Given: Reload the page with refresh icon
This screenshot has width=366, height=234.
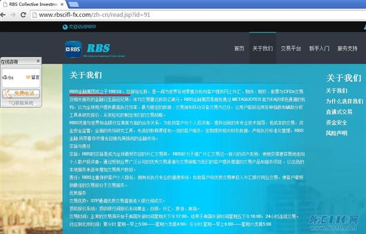Looking at the screenshot, I should (x=23, y=15).
